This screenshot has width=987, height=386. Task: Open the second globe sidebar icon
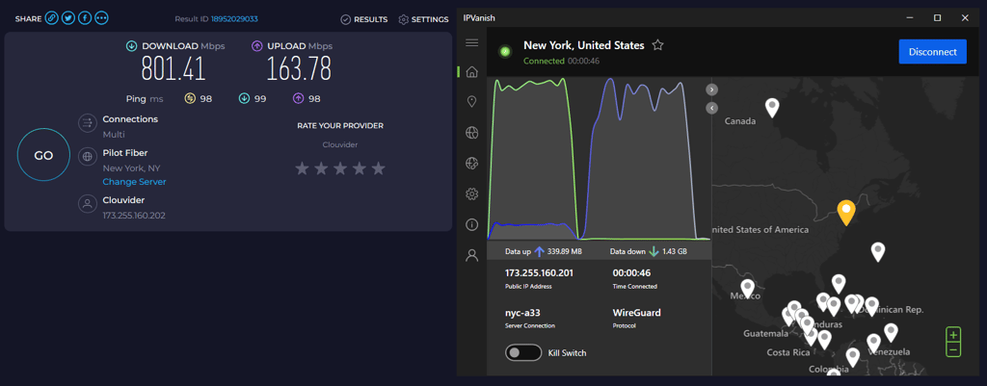click(x=471, y=164)
